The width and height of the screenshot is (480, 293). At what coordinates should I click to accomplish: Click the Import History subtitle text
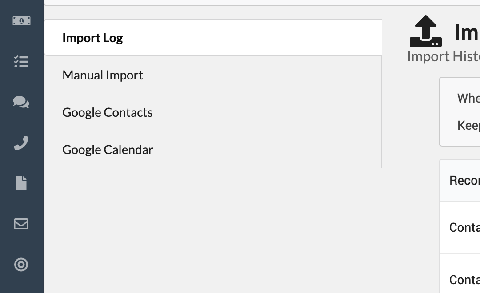tap(443, 56)
